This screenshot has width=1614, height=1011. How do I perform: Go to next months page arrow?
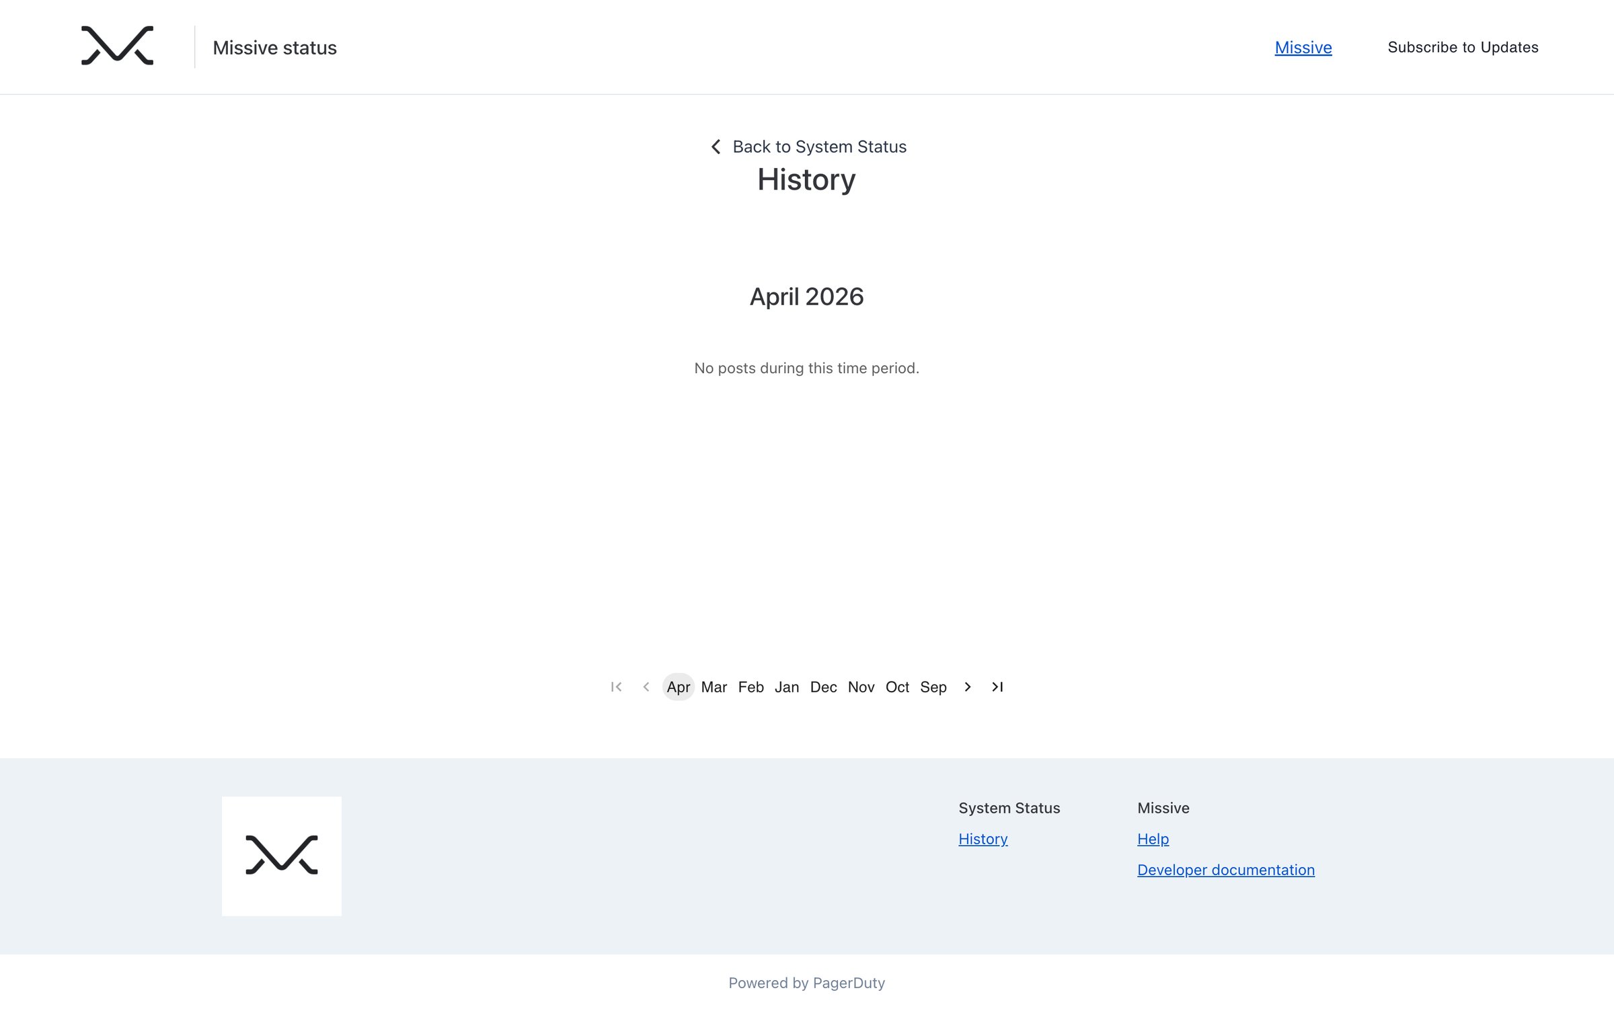(x=968, y=687)
